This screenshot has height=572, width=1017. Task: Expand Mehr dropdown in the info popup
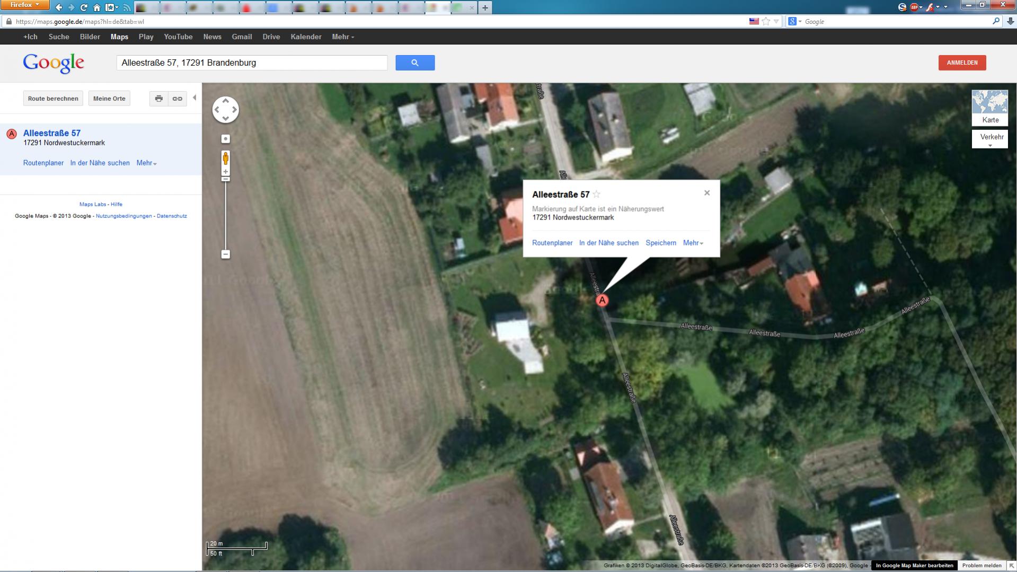(693, 243)
